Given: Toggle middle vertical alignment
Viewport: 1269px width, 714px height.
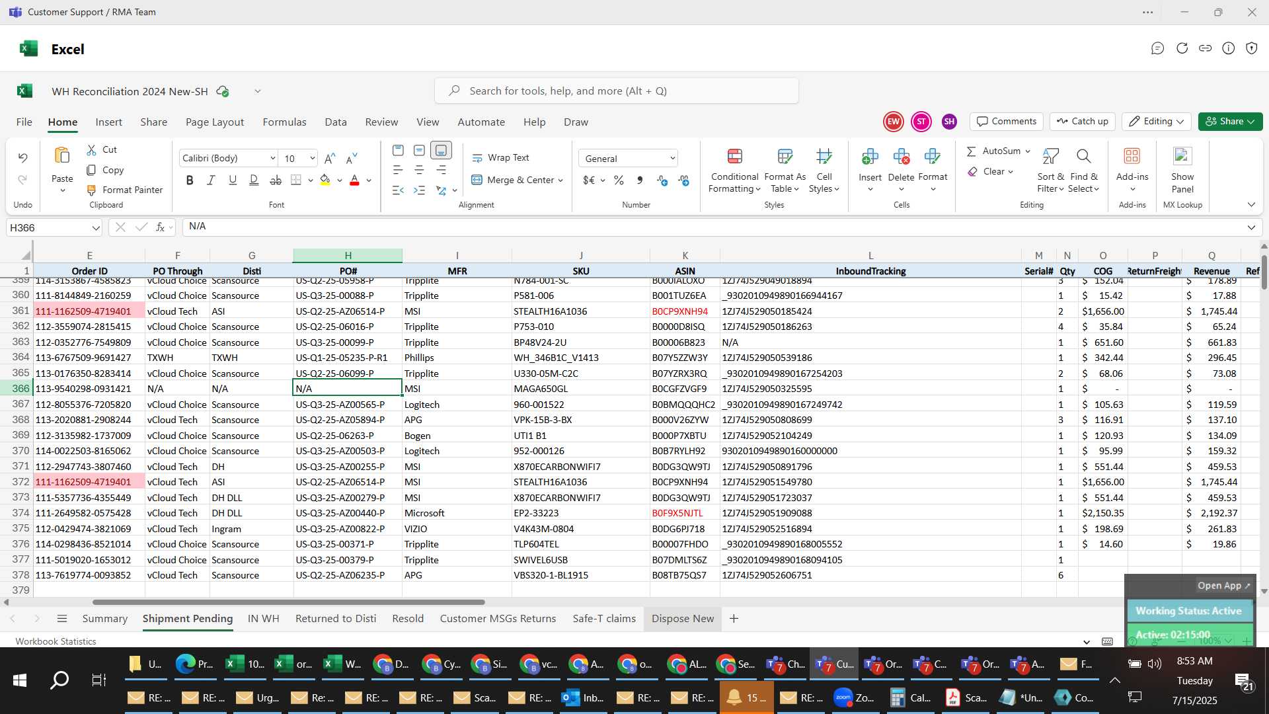Looking at the screenshot, I should coord(419,151).
